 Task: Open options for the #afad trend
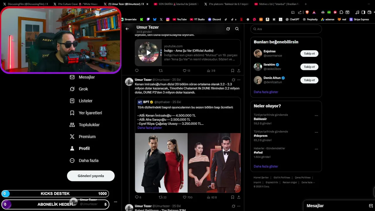[316, 149]
